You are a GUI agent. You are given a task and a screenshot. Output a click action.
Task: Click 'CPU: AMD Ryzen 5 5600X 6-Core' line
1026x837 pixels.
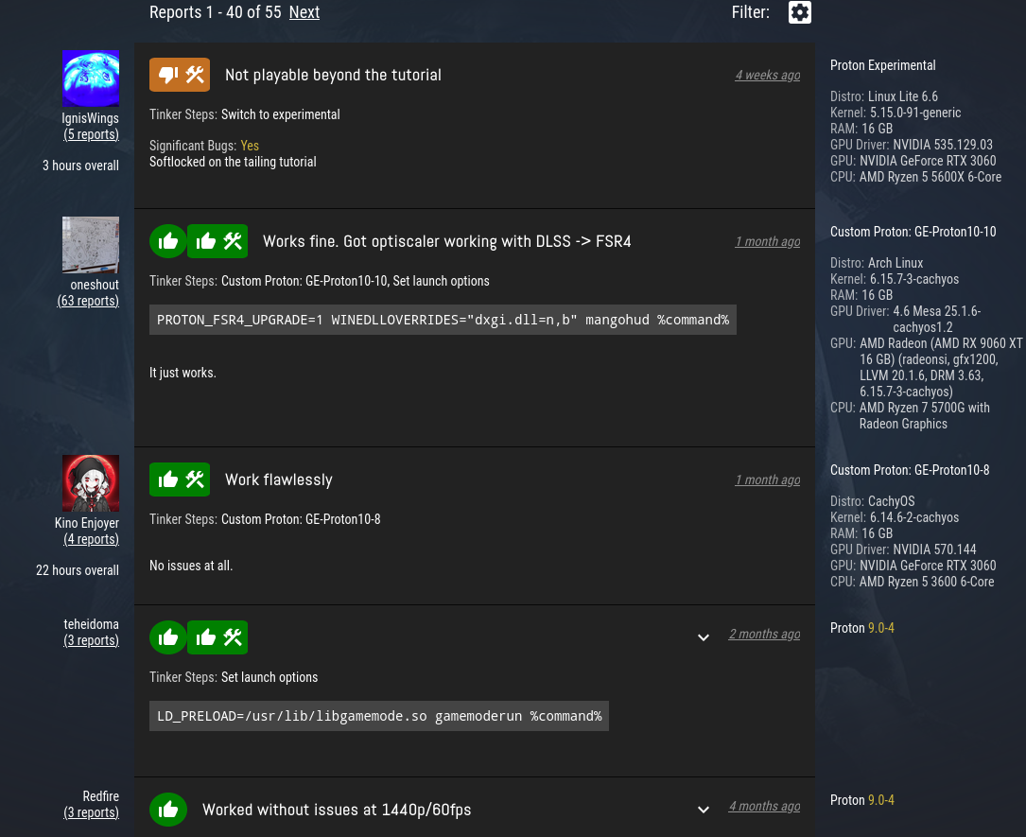point(916,177)
